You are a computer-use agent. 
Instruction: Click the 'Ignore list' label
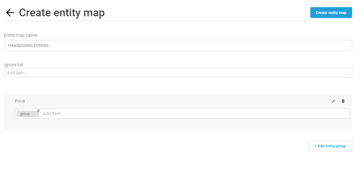14,65
